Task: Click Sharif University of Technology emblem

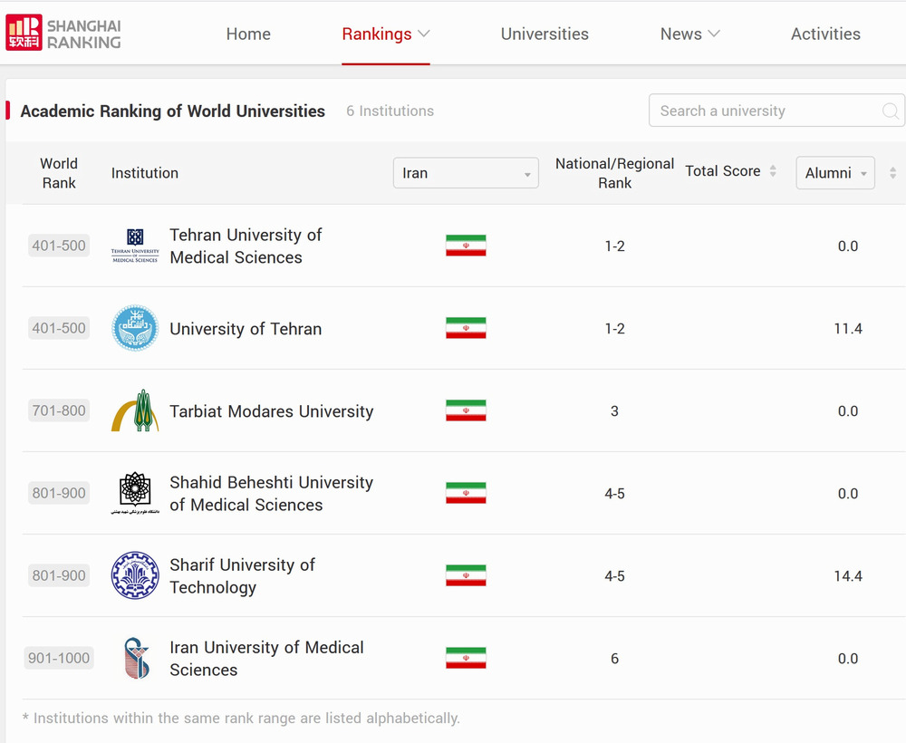Action: point(135,575)
